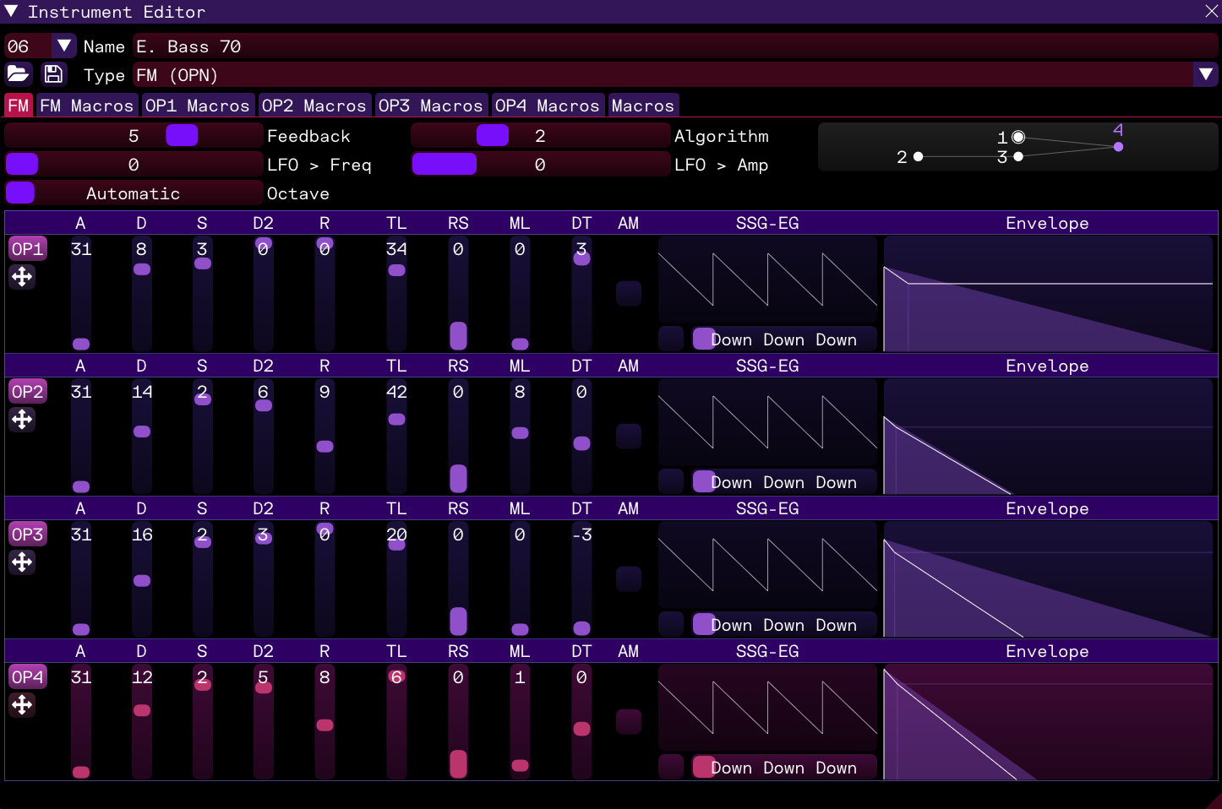Click the algorithm diagram preview
The height and width of the screenshot is (809, 1222).
pos(1017,148)
